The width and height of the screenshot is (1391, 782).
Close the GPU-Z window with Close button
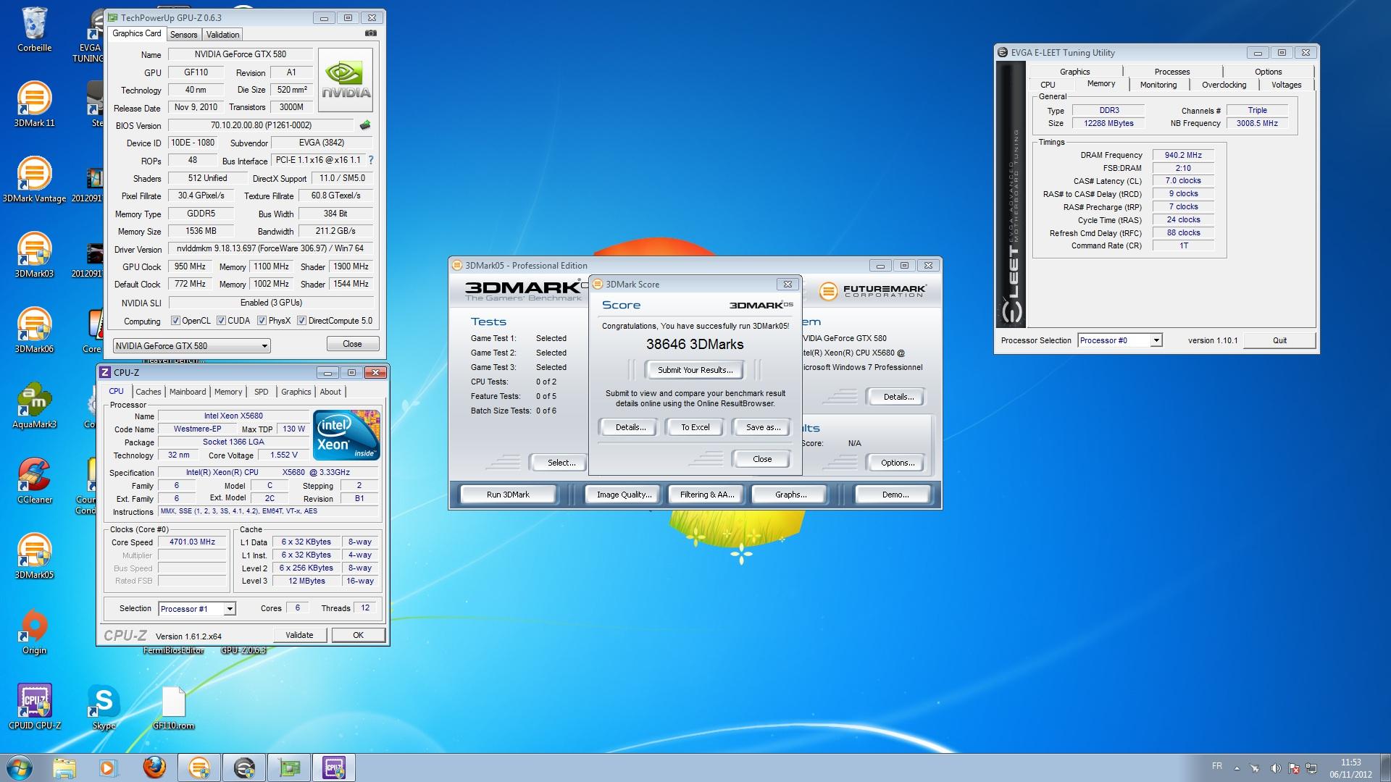pyautogui.click(x=352, y=344)
